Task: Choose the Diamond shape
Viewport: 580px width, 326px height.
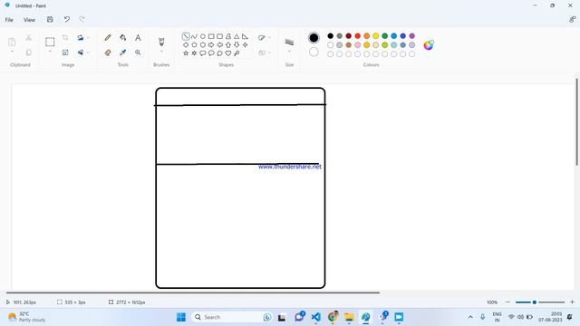Action: 186,44
